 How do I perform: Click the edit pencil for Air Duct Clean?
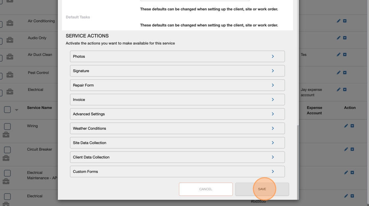click(x=338, y=55)
